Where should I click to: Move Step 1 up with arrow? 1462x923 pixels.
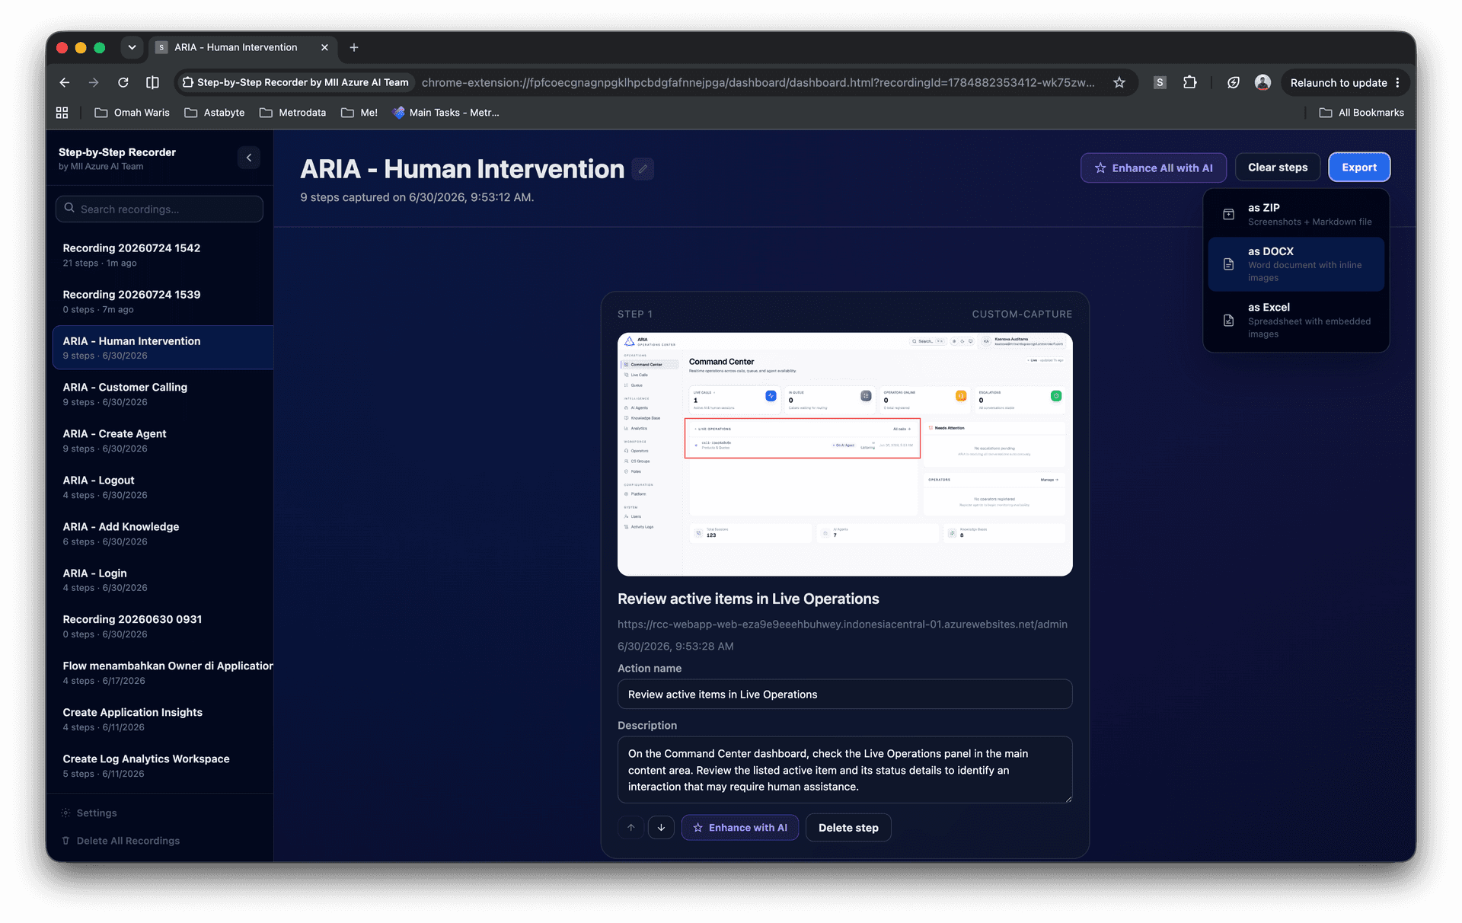point(631,828)
